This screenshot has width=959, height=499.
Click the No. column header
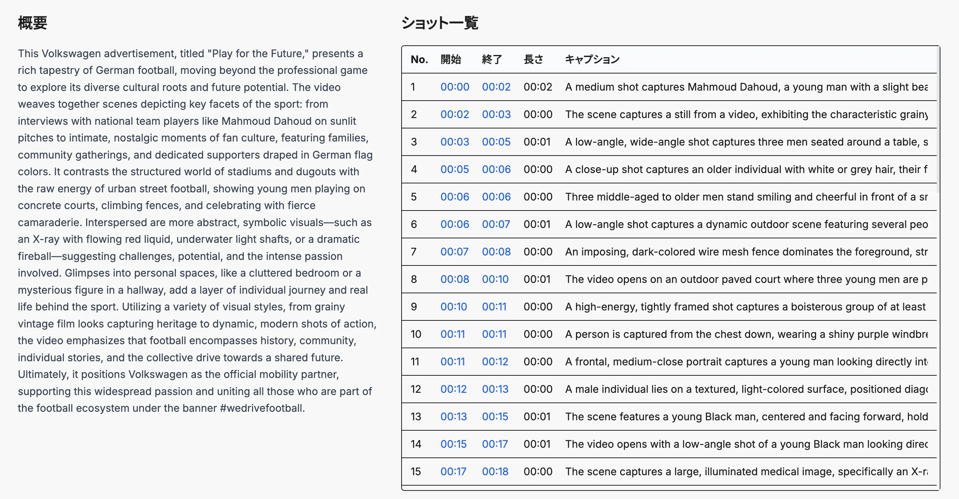tap(419, 59)
